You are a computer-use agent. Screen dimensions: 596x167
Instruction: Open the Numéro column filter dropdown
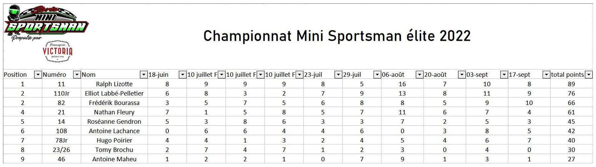click(x=77, y=75)
